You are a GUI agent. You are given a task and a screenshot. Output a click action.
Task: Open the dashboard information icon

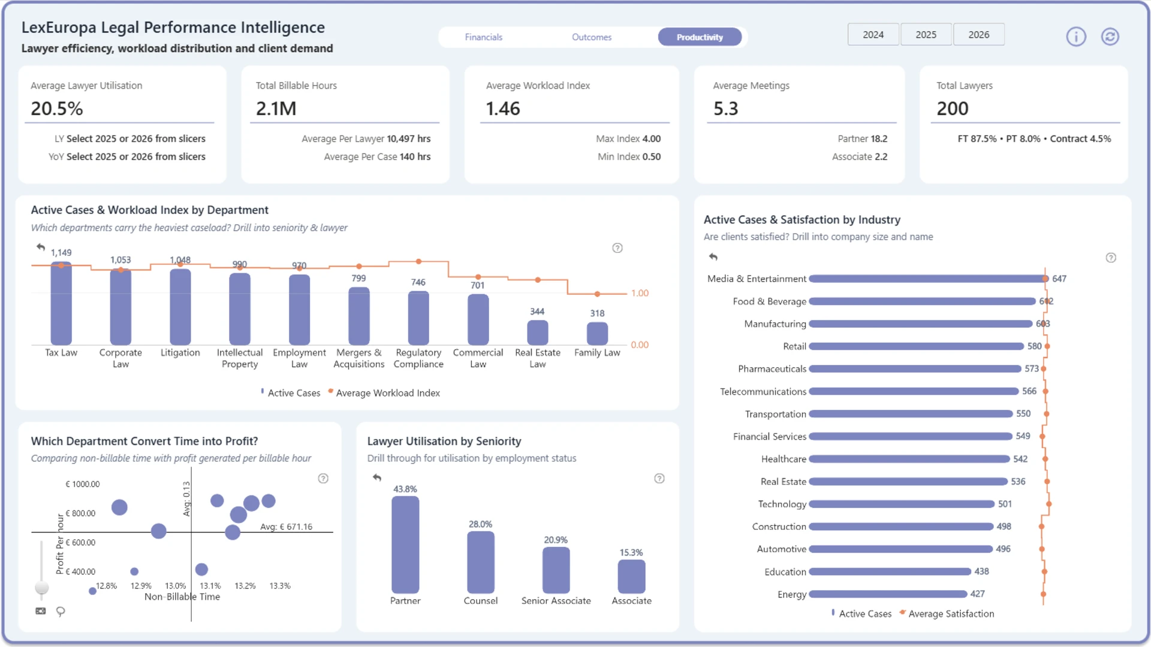click(x=1076, y=37)
